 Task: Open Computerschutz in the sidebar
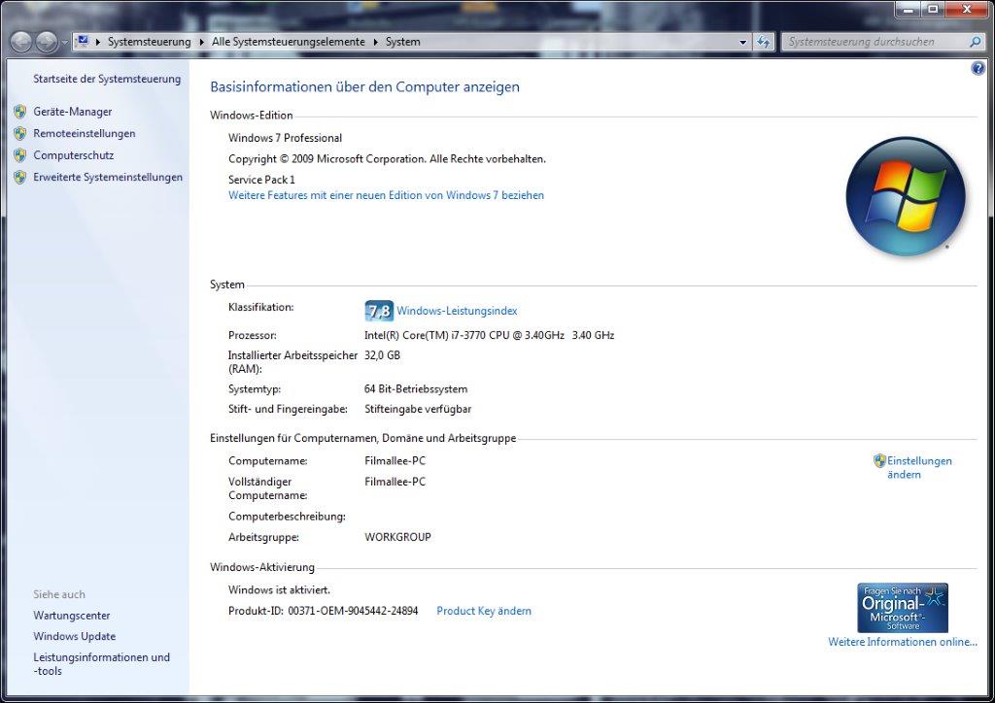(74, 155)
